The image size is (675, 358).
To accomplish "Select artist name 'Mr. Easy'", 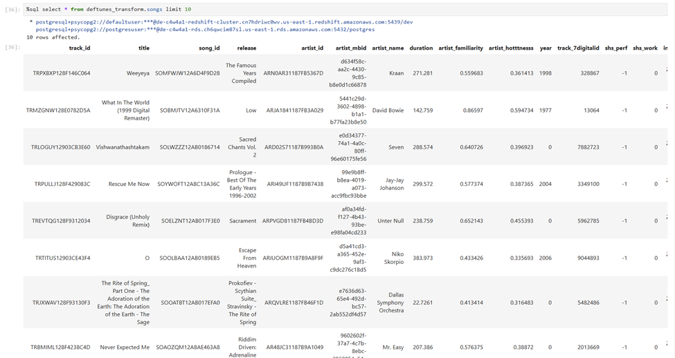I will [x=393, y=347].
